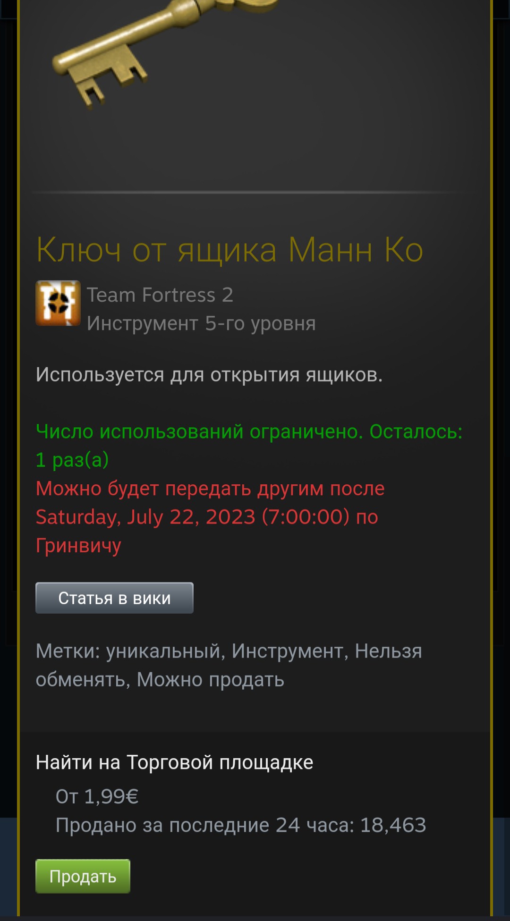Click the green Продать button
Viewport: 510px width, 921px height.
[83, 876]
